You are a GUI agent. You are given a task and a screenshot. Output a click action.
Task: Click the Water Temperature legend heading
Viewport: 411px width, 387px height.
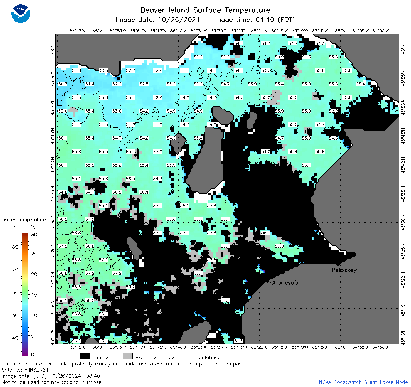click(x=24, y=220)
